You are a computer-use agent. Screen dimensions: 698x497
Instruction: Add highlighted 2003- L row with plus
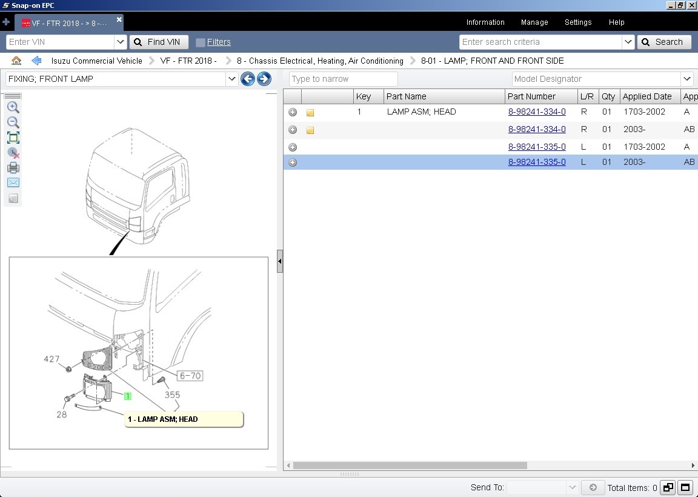[x=293, y=162]
